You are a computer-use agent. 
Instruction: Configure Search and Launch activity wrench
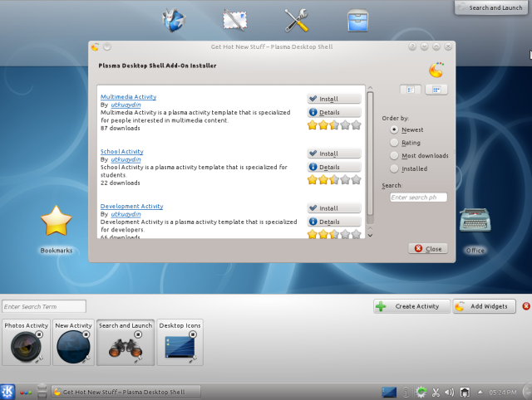click(x=138, y=359)
